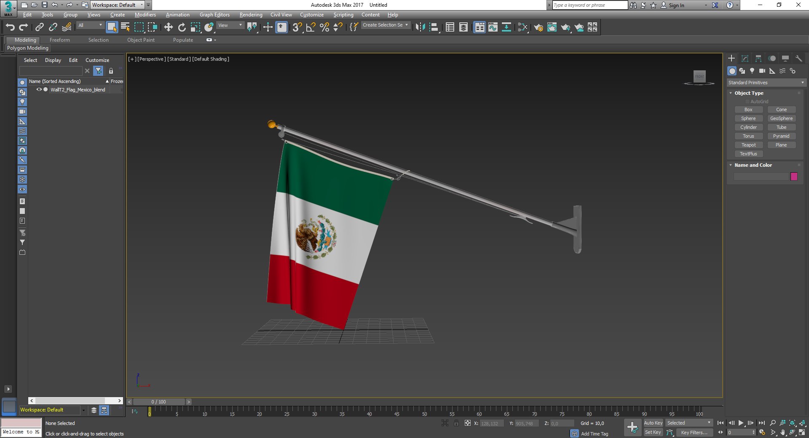809x438 pixels.
Task: Open the Modifiers menu
Action: click(x=145, y=15)
